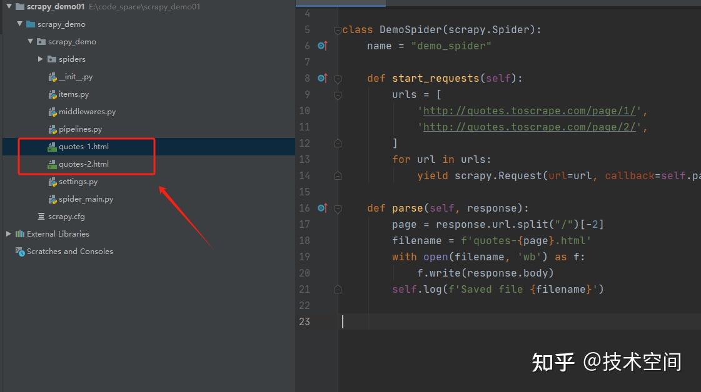This screenshot has height=392, width=701.
Task: Click the override marker beside name attribute
Action: coord(321,45)
